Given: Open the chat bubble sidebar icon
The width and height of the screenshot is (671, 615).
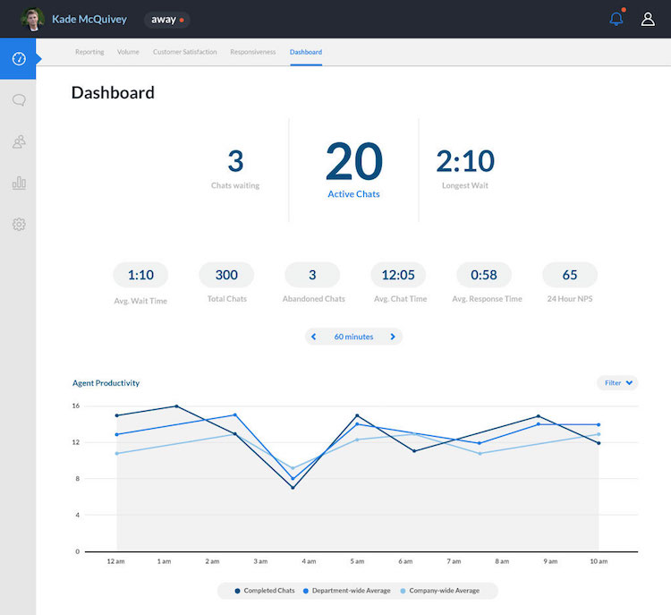Looking at the screenshot, I should 19,100.
